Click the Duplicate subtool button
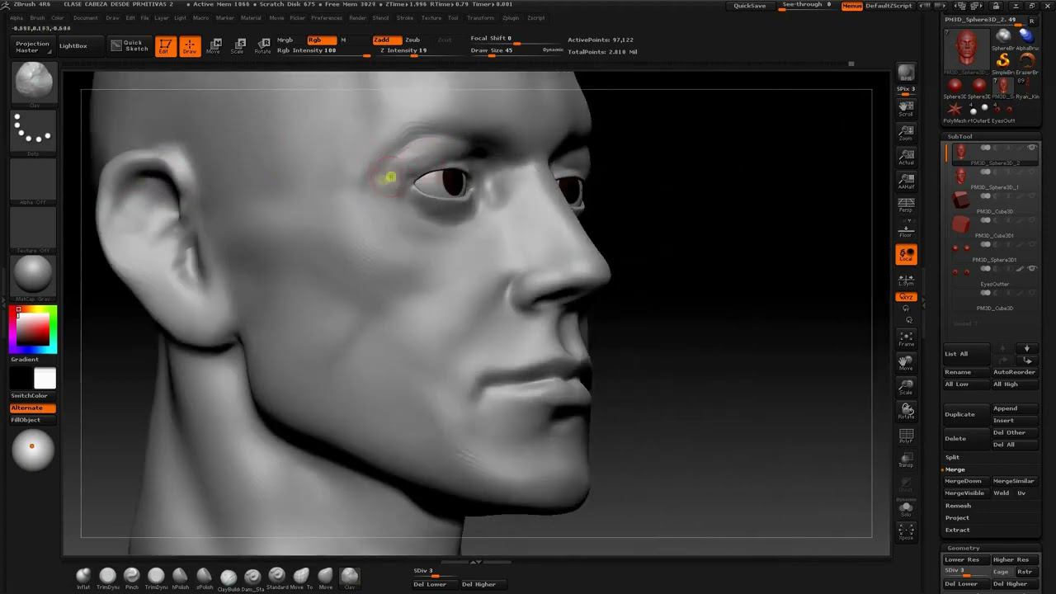This screenshot has height=594, width=1056. point(959,414)
